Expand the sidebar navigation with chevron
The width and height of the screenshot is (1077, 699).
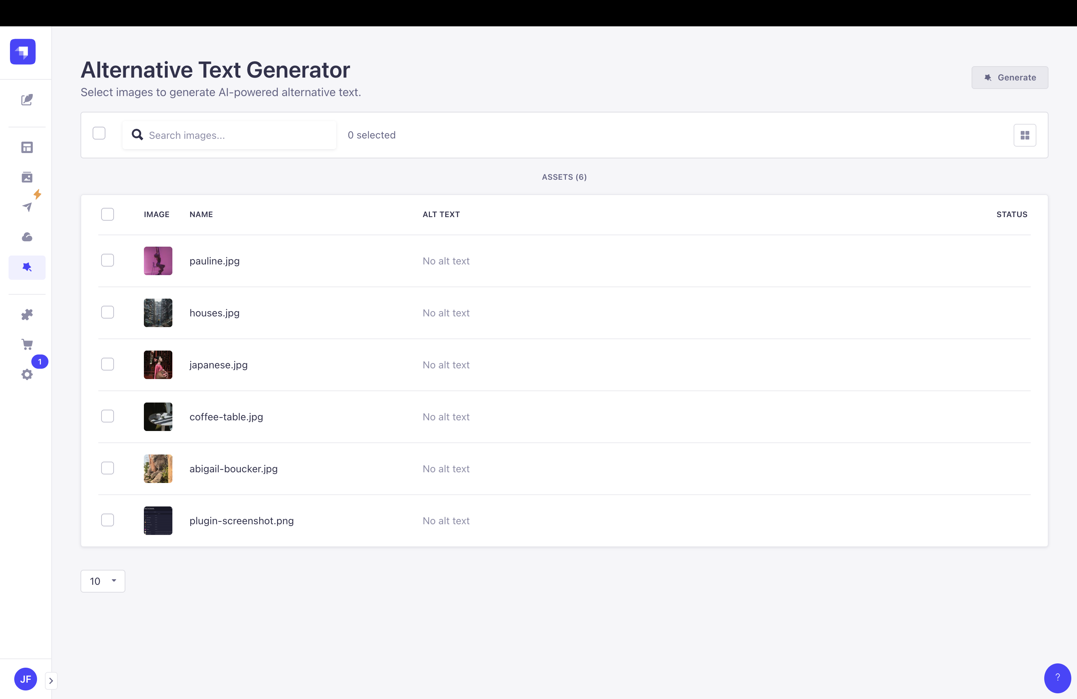(51, 680)
